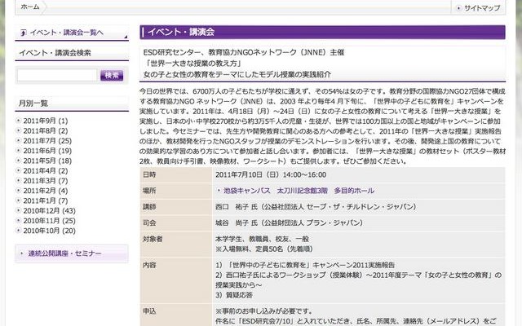The width and height of the screenshot is (522, 326).
Task: Click the 3）質疑応答 item text
Action: pyautogui.click(x=234, y=295)
